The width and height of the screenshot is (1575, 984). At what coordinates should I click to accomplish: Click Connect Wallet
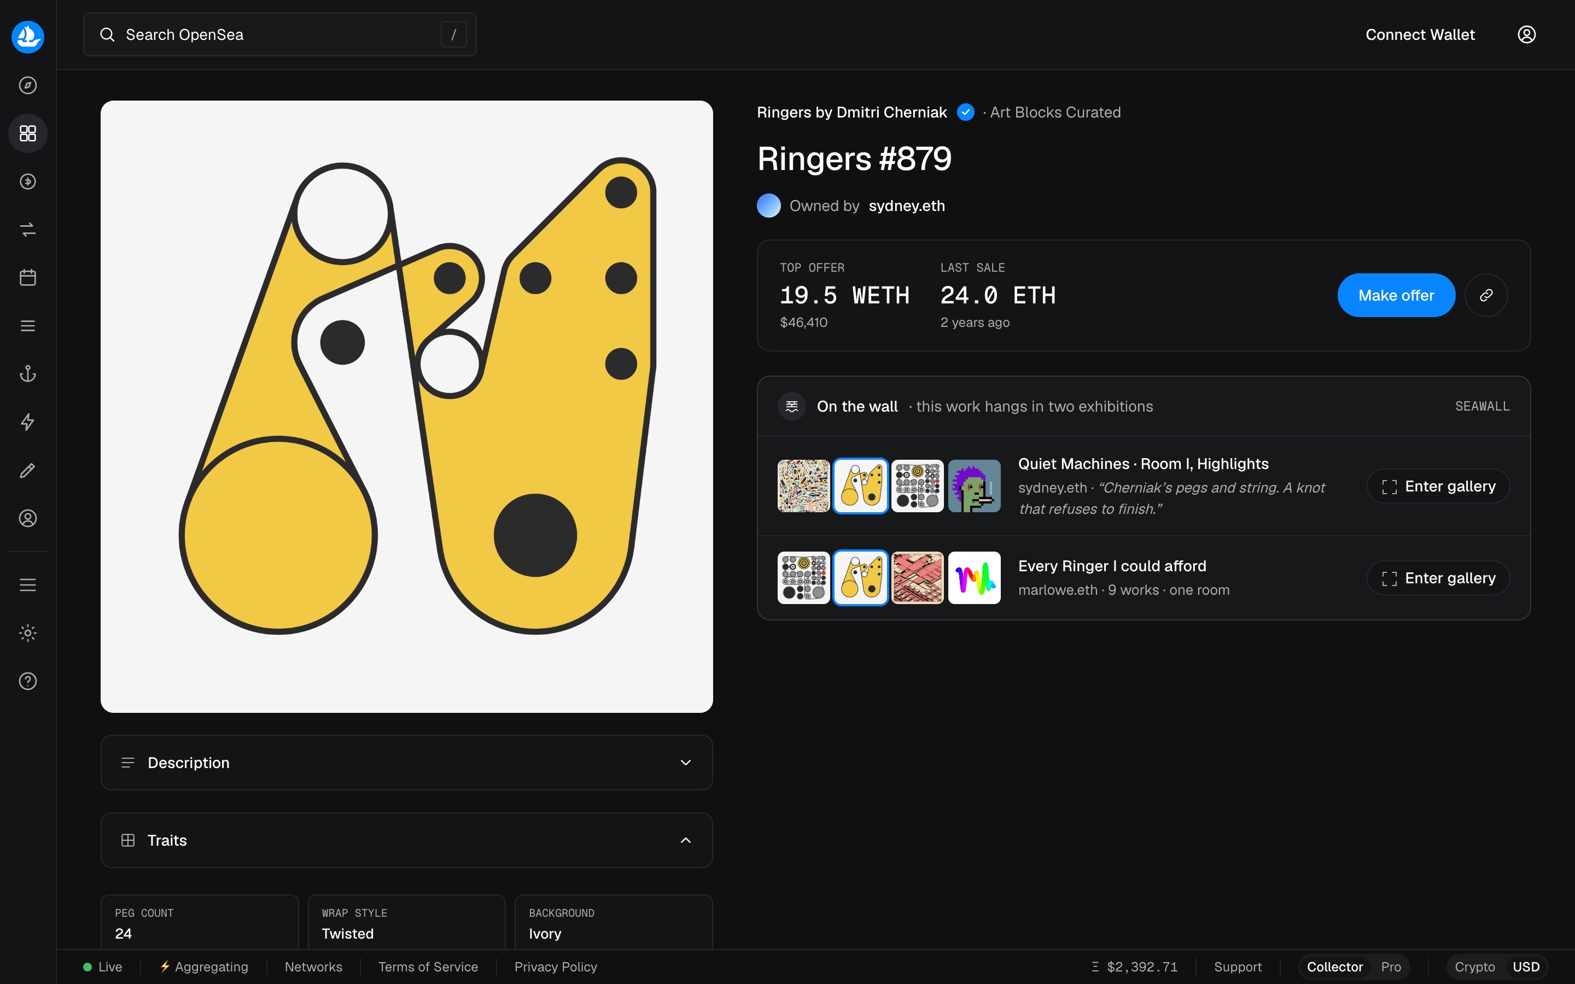[x=1420, y=34]
